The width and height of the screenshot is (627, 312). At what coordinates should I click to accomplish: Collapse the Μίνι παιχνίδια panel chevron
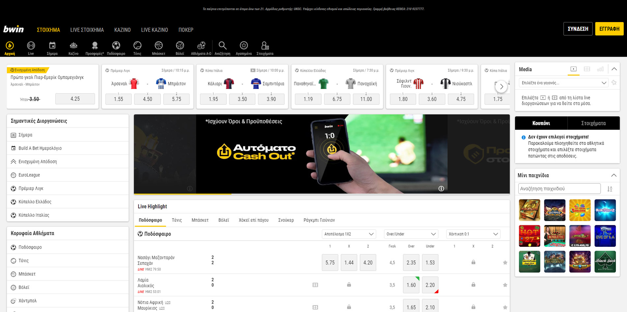pyautogui.click(x=614, y=175)
